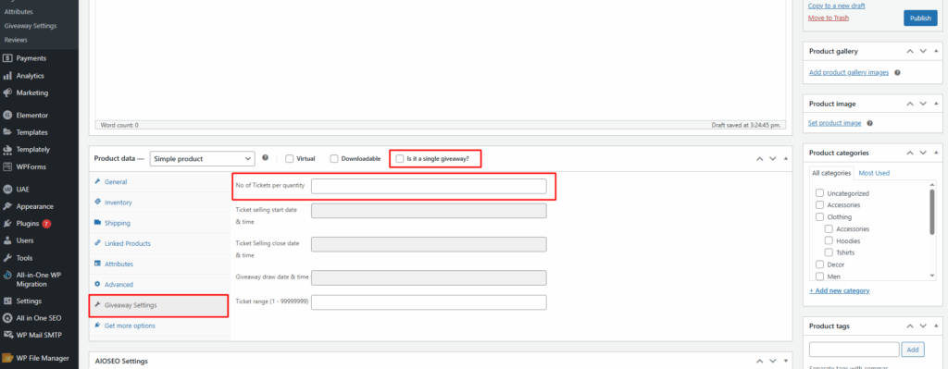Click the Marketing megaphone icon
The width and height of the screenshot is (948, 369).
(7, 93)
